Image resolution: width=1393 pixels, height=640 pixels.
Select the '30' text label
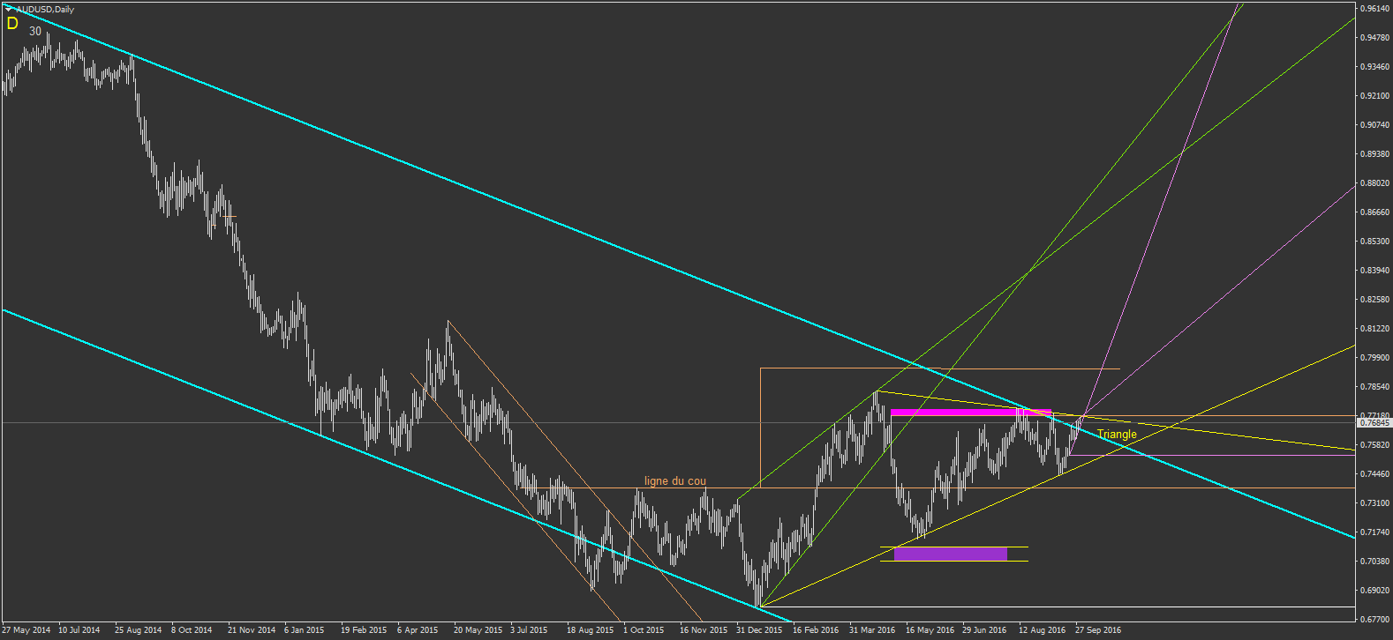pyautogui.click(x=35, y=31)
